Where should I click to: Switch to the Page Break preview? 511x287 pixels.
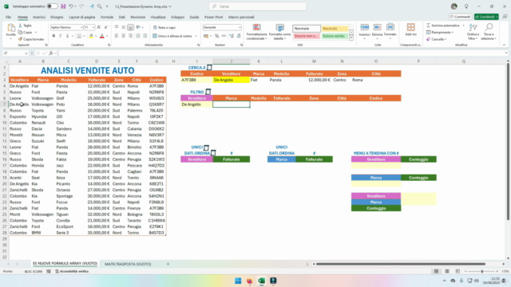pyautogui.click(x=458, y=271)
